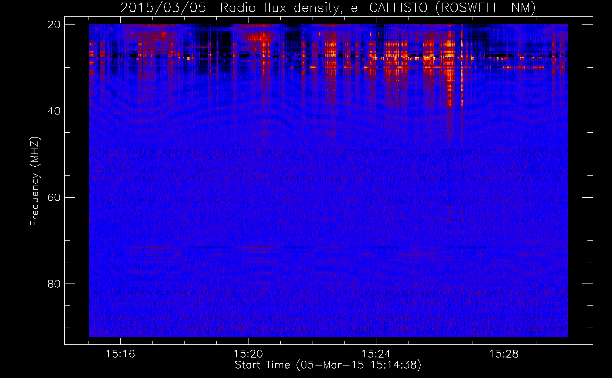Click the 20 frequency tick label
This screenshot has width=612, height=378.
(54, 25)
